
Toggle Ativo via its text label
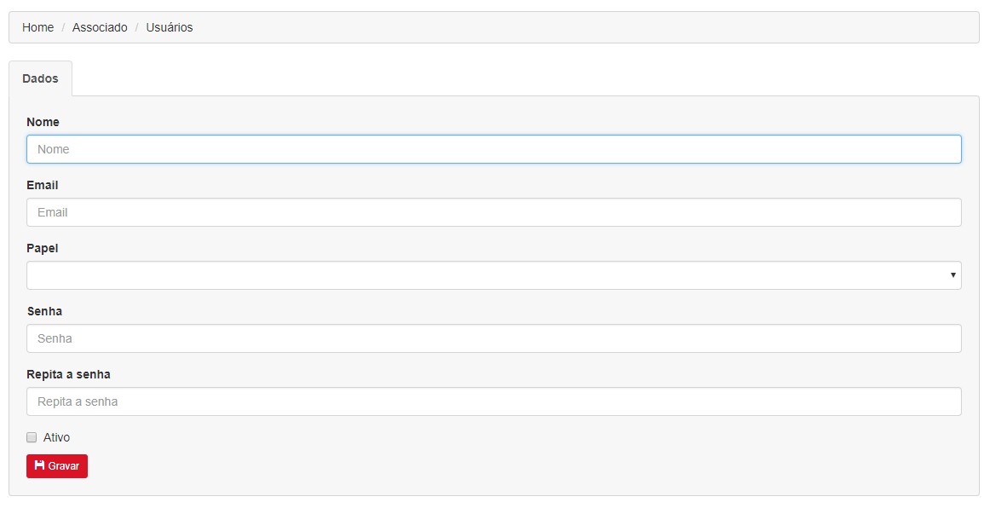pos(57,437)
